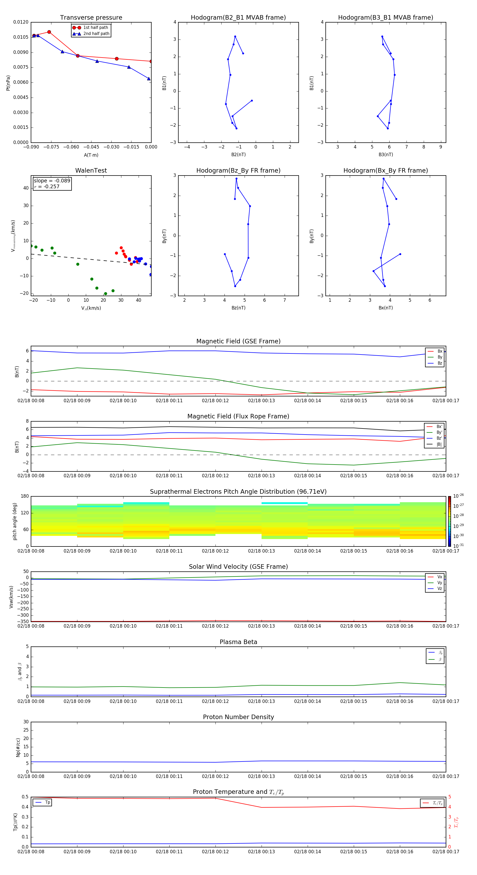The height and width of the screenshot is (875, 477).
Task: Click 'Hodogram(B3_B1 MVAB frame)' title
Action: 386,18
